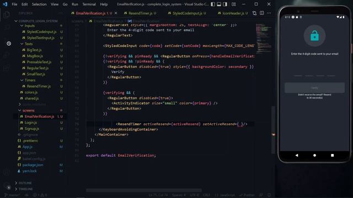This screenshot has width=353, height=198.
Task: Open the Terminal menu
Action: point(89,4)
